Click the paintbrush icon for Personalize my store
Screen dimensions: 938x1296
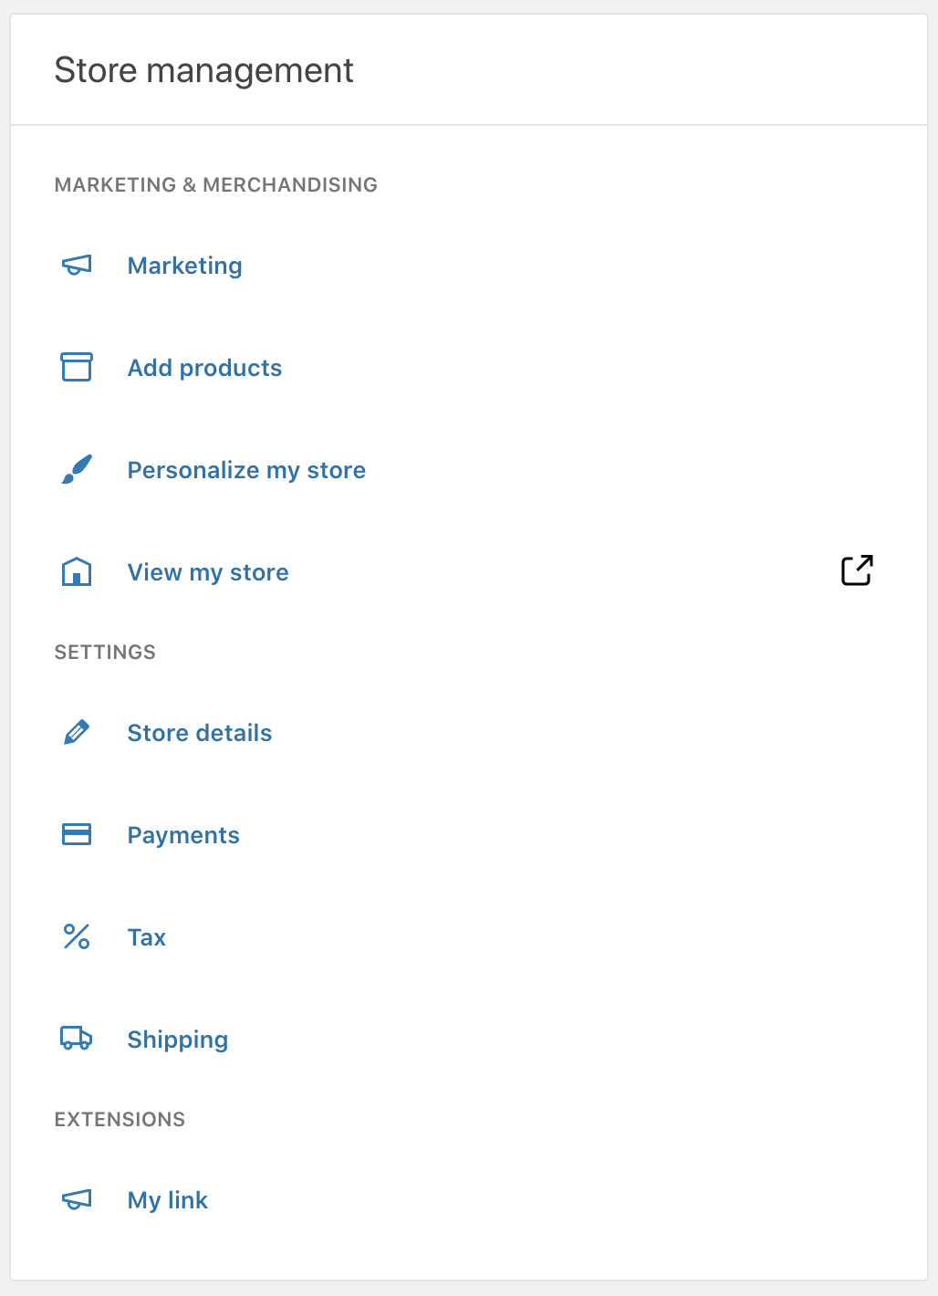click(x=77, y=469)
